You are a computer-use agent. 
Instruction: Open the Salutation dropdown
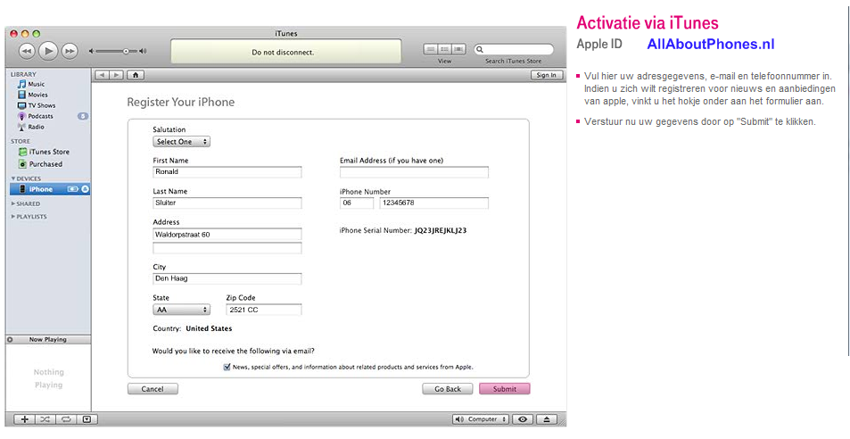[x=181, y=142]
